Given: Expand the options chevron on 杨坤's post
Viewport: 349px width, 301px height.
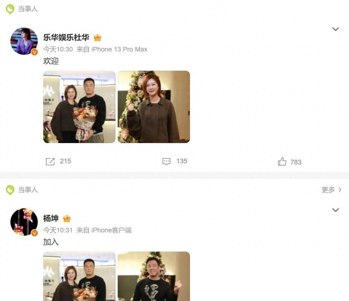Looking at the screenshot, I should [335, 210].
